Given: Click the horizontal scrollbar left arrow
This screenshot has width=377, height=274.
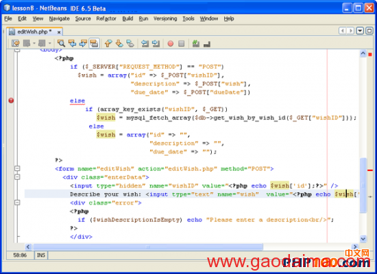Looking at the screenshot, I should pos(28,247).
